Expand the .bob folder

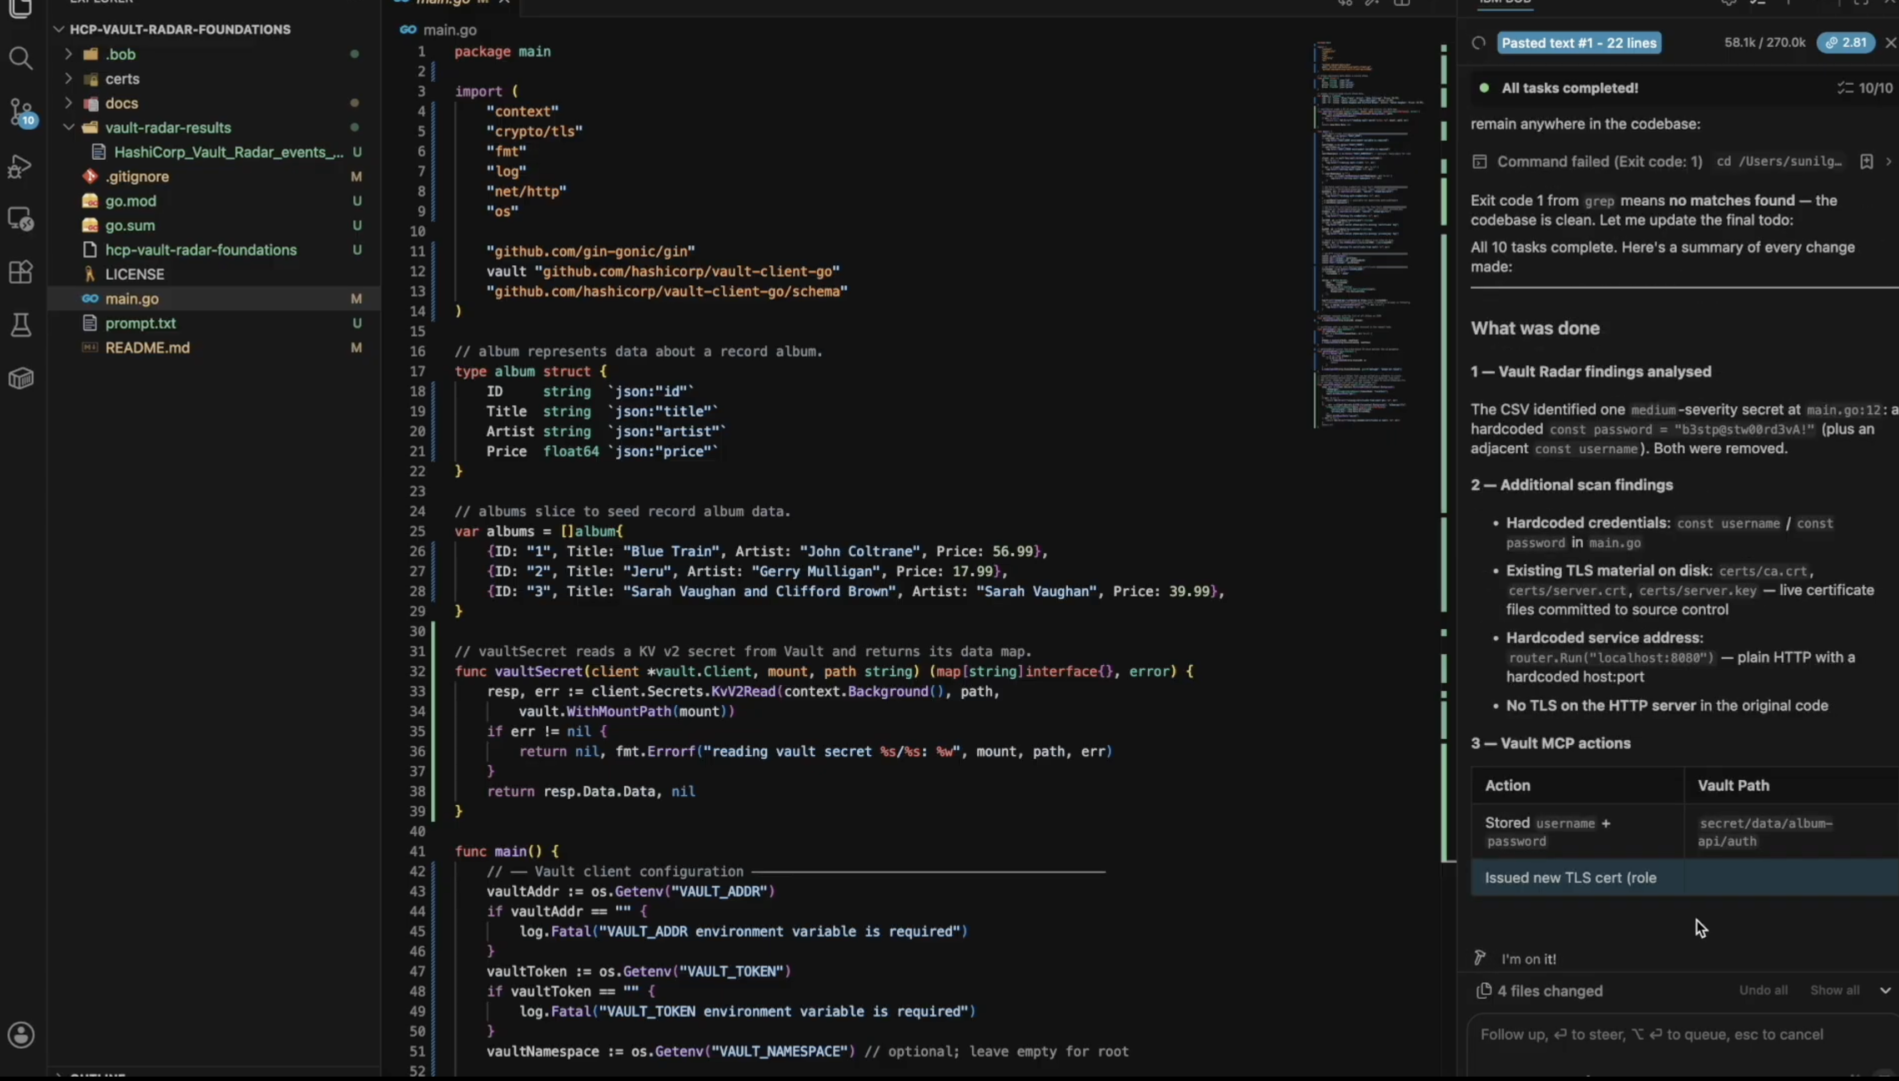coord(68,54)
